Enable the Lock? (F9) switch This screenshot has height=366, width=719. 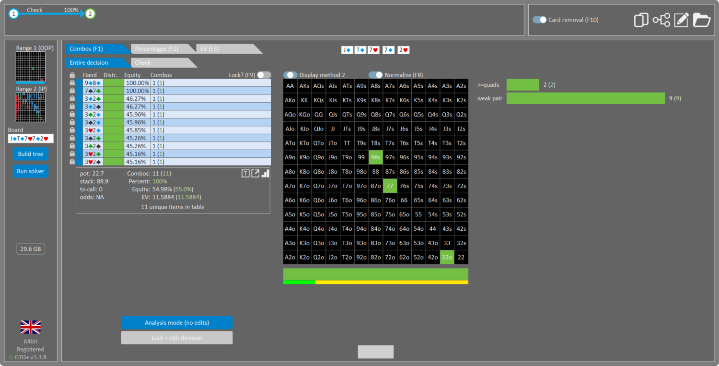coord(264,75)
